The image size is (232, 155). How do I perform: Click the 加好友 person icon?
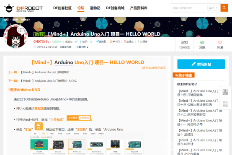click(x=125, y=41)
